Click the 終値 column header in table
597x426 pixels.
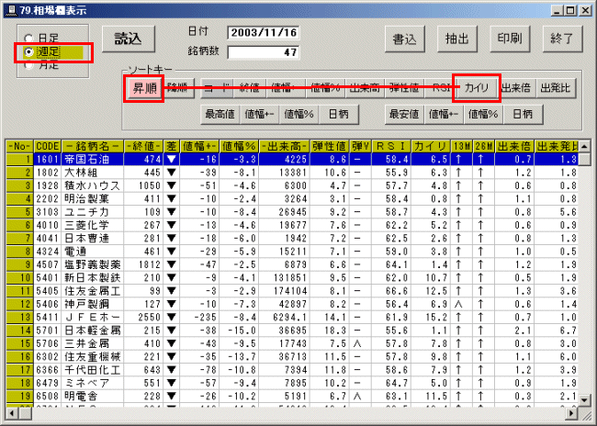click(x=143, y=146)
